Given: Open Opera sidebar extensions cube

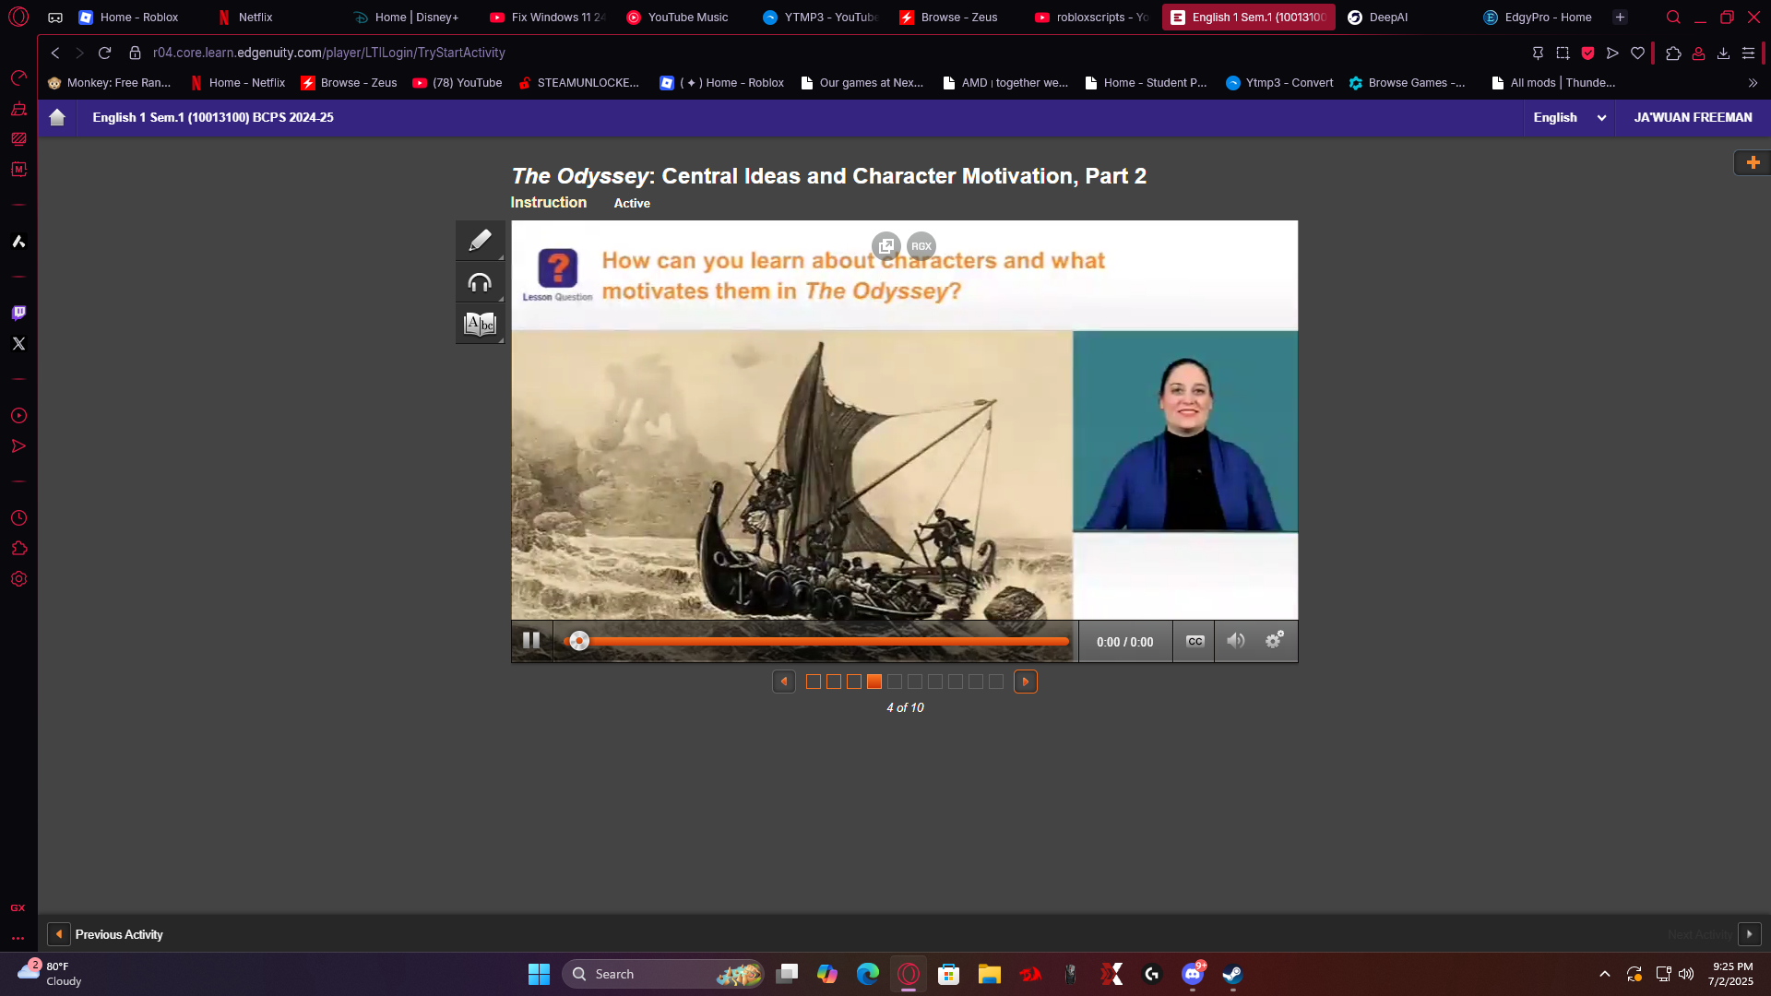Looking at the screenshot, I should [x=18, y=549].
